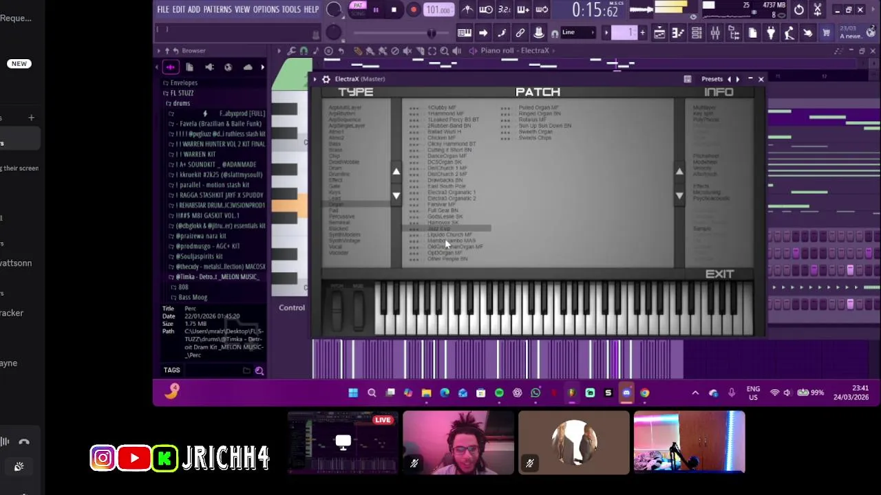This screenshot has width=881, height=495.
Task: Select the Pulled Organ MF patch
Action: pyautogui.click(x=538, y=107)
